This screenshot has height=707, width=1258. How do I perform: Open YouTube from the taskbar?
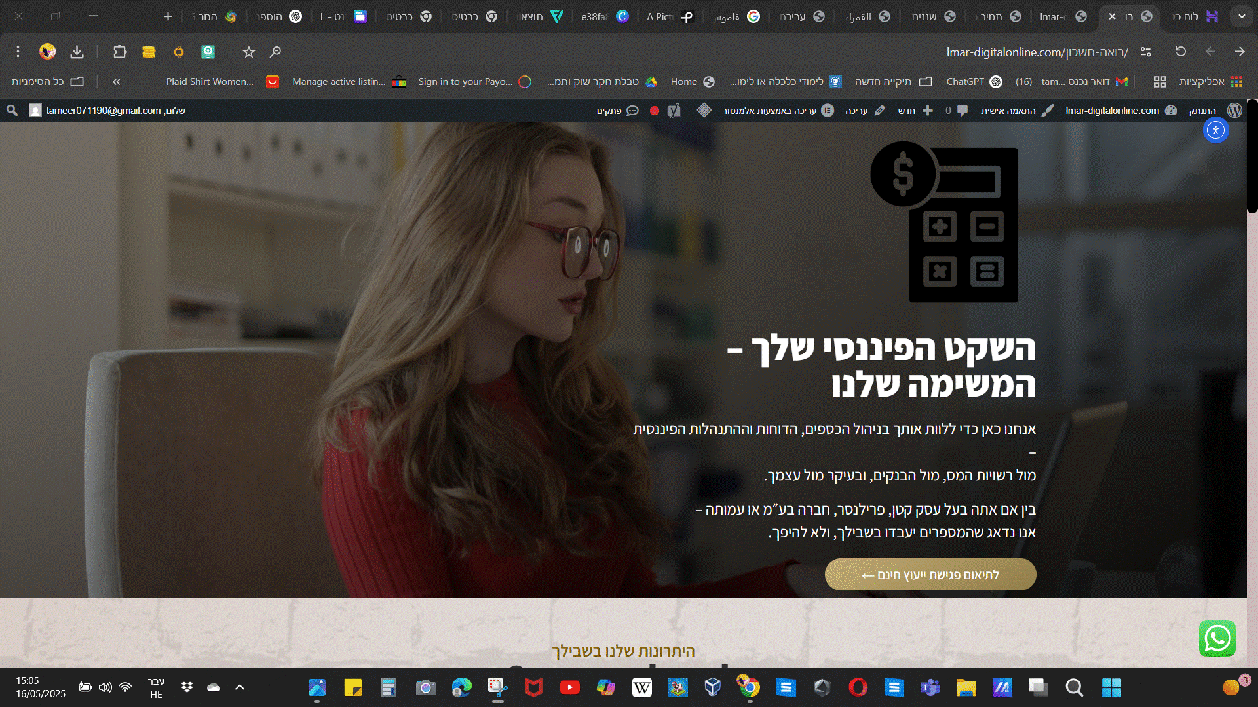[569, 687]
